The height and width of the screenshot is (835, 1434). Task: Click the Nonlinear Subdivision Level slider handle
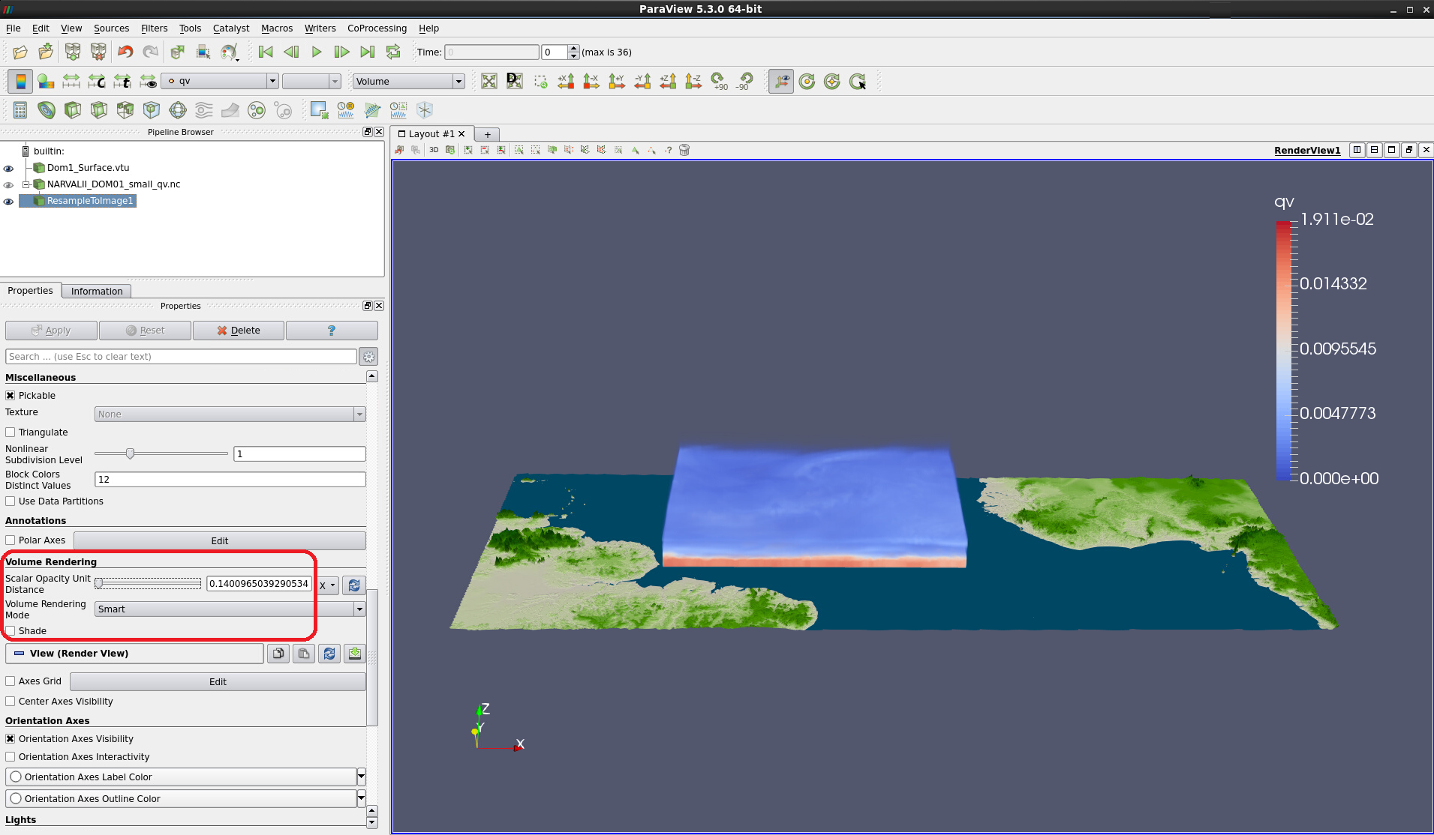click(131, 453)
